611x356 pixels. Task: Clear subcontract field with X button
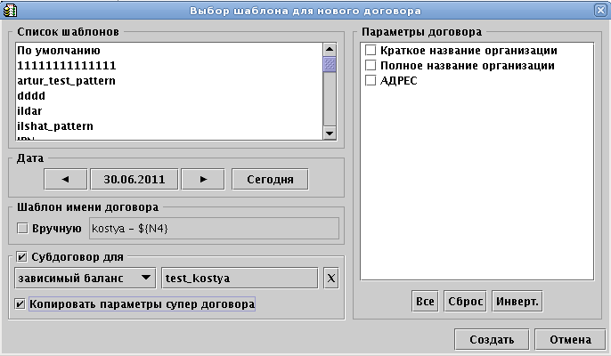pos(330,278)
